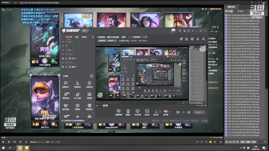Viewport: 269px width, 151px height.
Task: Toggle the lock on layer 全屏 1
Action: pyautogui.click(x=66, y=67)
